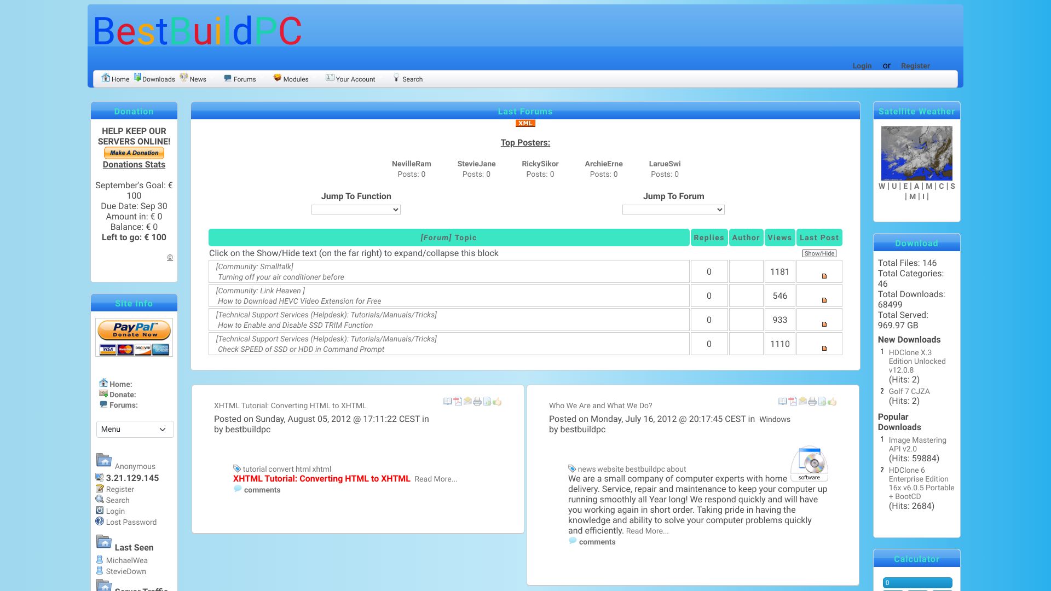Click the user icon beside MichaelWea
The width and height of the screenshot is (1051, 591).
100,559
